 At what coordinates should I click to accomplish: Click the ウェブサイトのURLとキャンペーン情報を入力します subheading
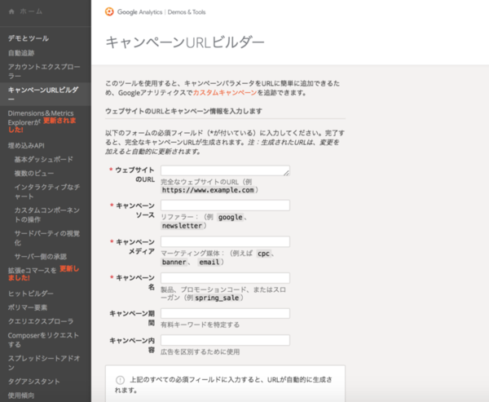[x=183, y=111]
